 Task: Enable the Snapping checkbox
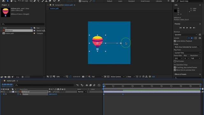80,1
